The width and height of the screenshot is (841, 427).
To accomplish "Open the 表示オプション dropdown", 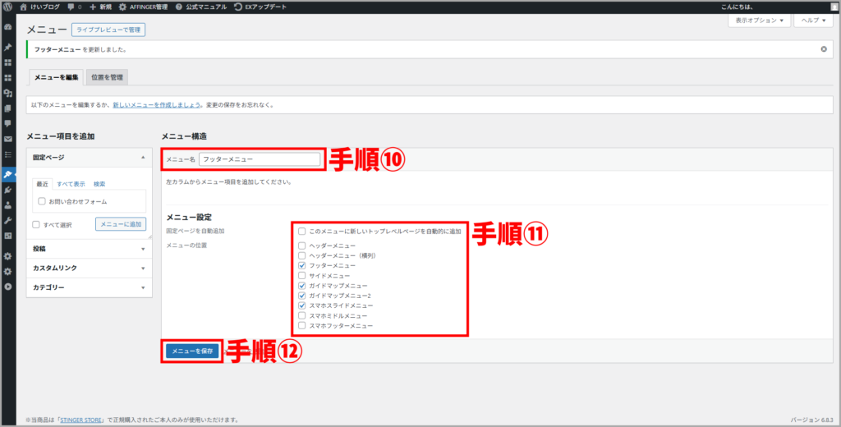I will tap(757, 20).
